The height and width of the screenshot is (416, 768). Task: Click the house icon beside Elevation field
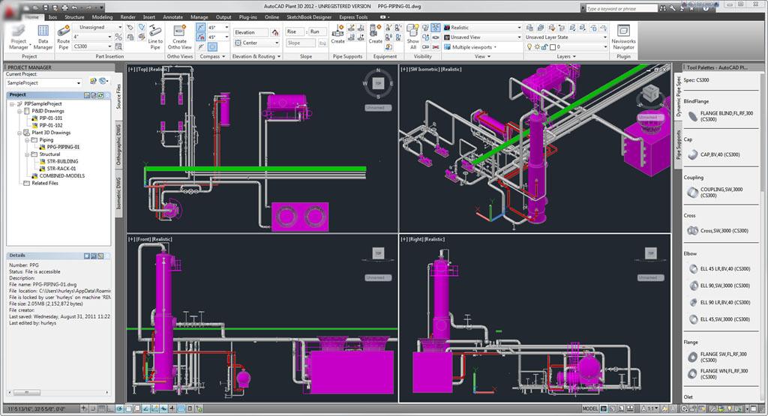click(x=275, y=32)
